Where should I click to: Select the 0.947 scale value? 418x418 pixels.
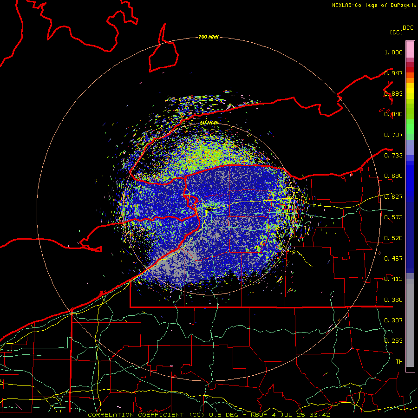(393, 73)
